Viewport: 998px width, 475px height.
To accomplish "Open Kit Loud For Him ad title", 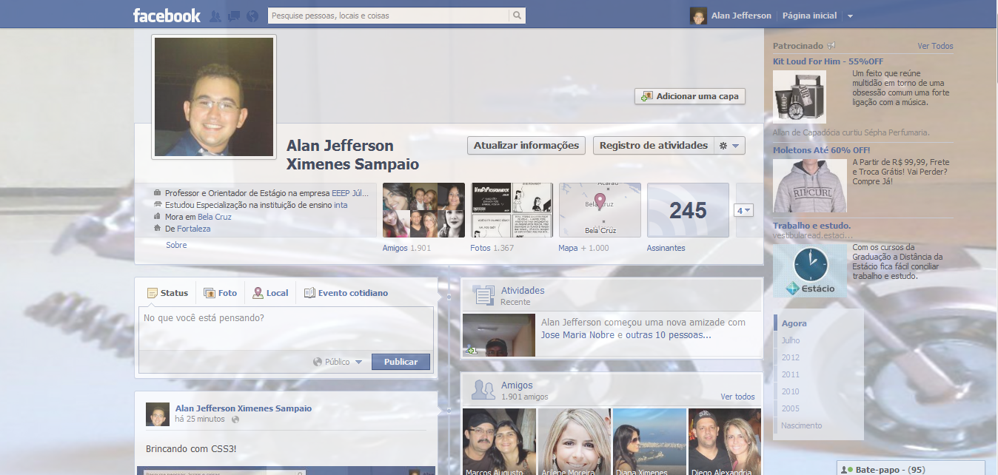I will pos(828,61).
